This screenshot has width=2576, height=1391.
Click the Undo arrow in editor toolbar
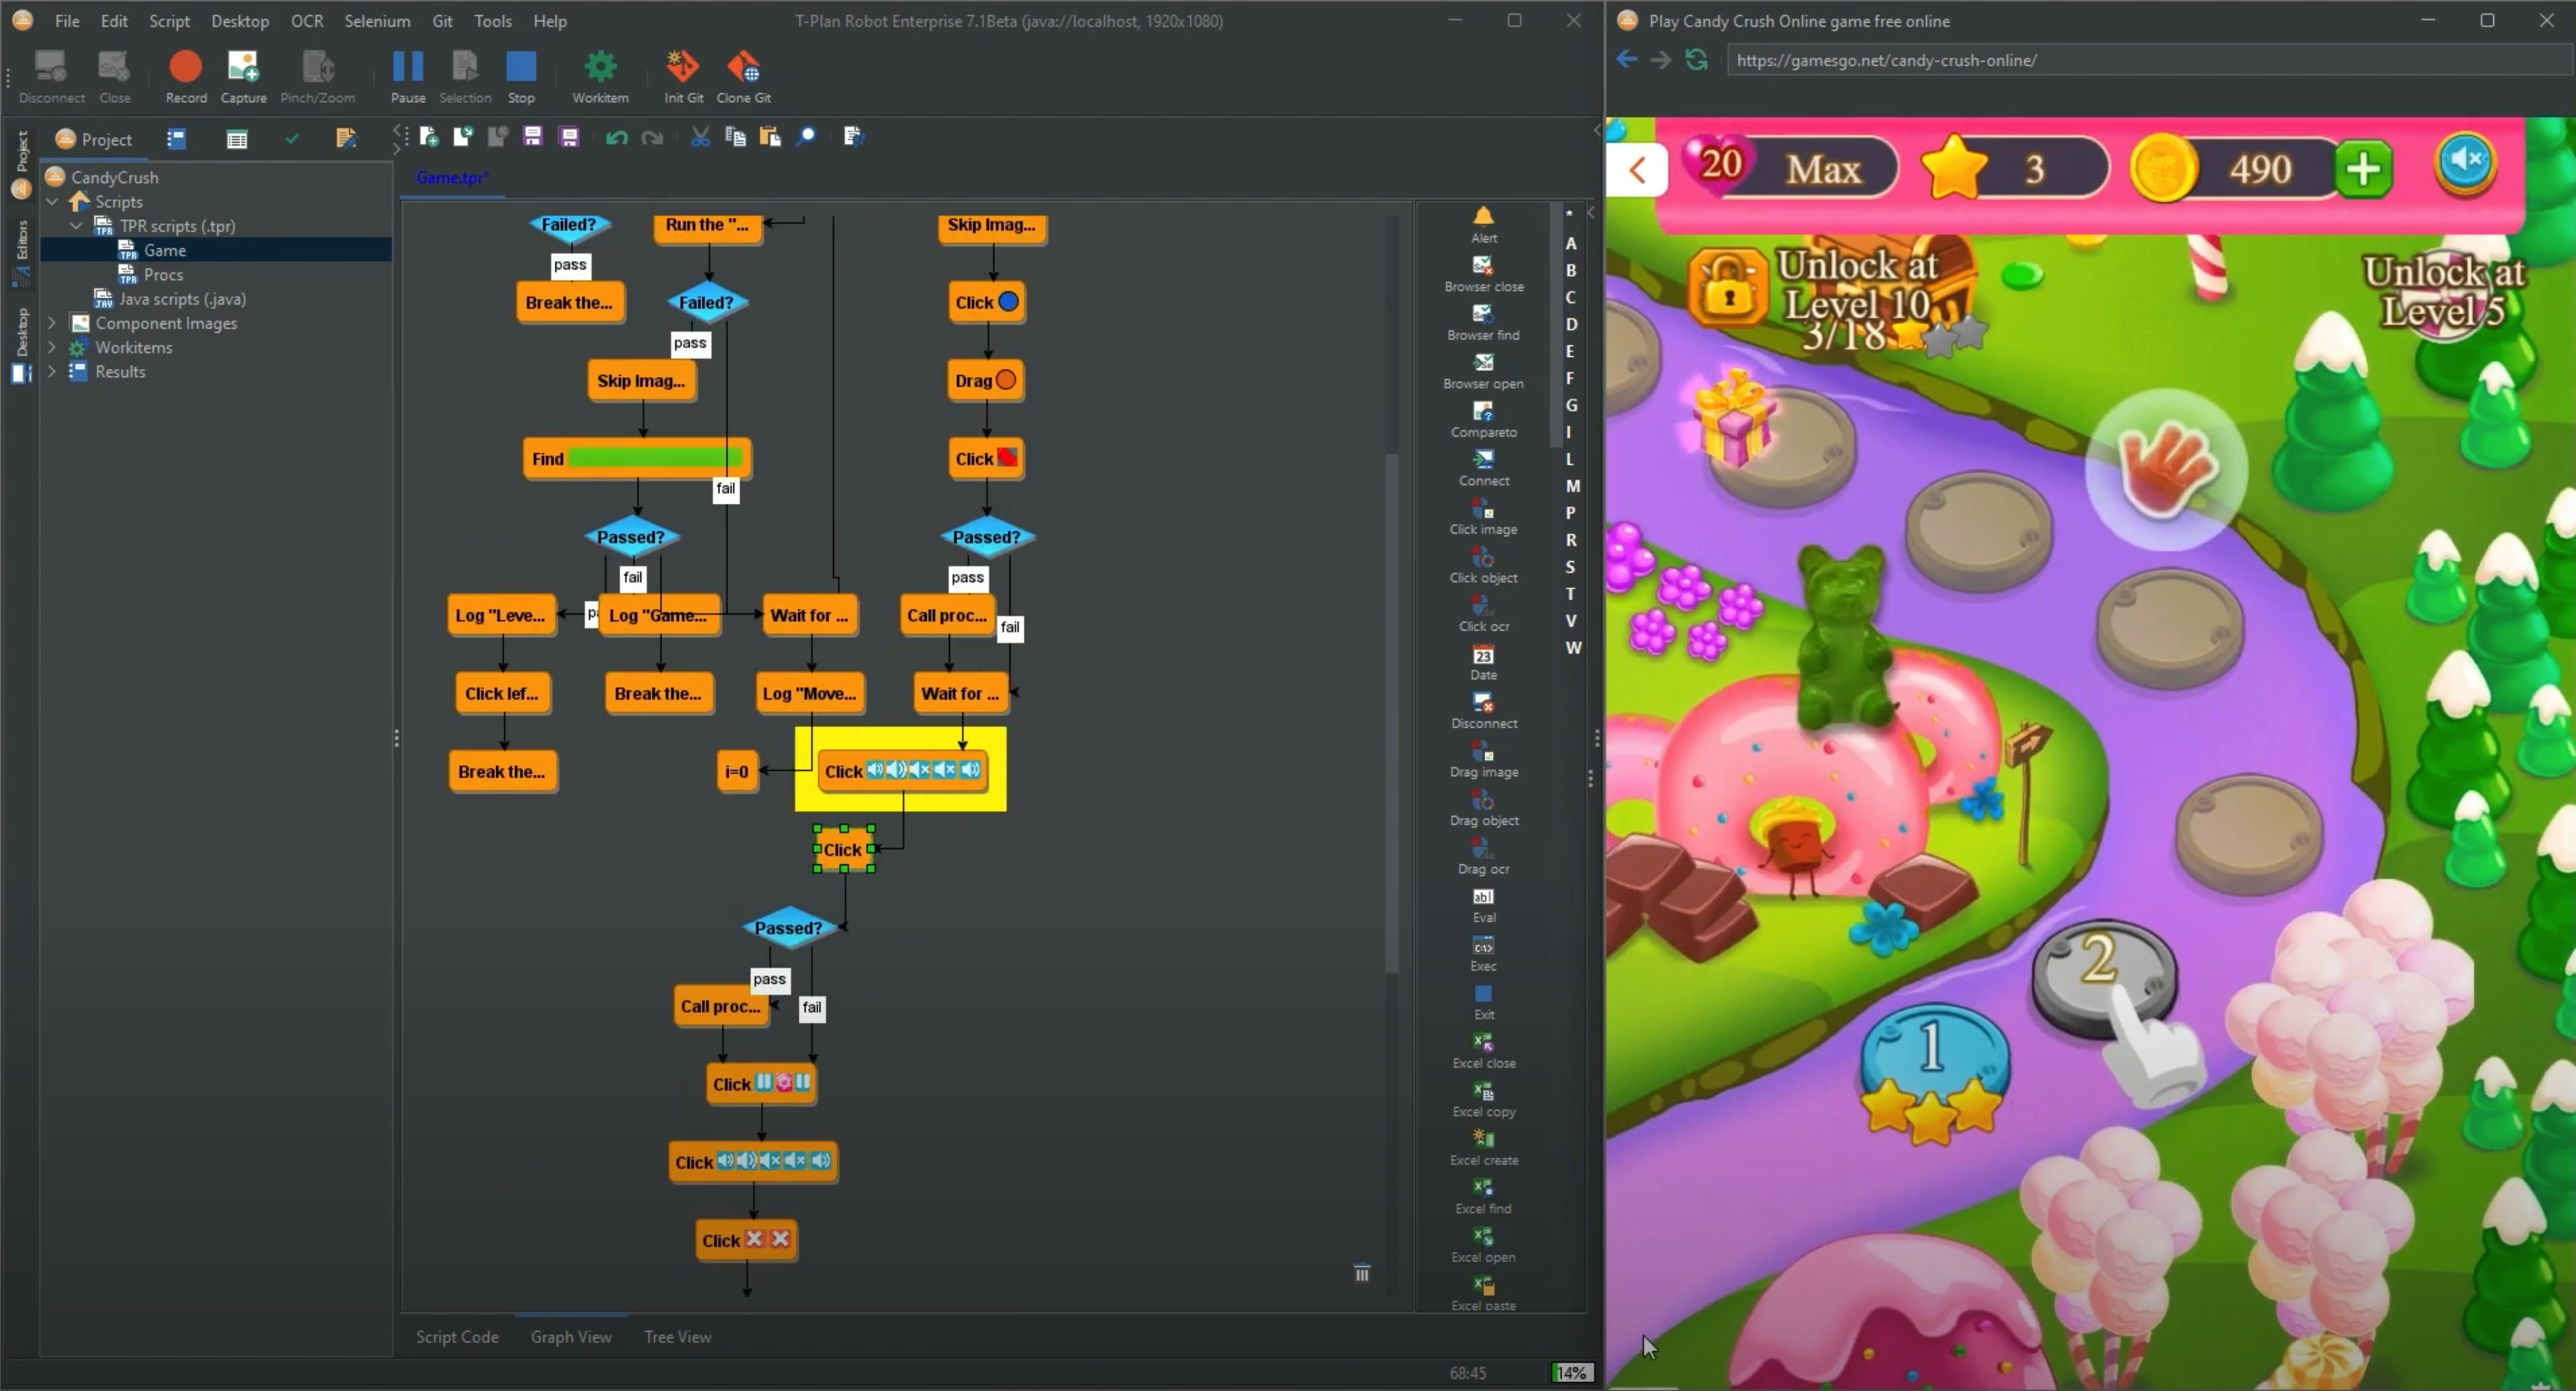pyautogui.click(x=616, y=137)
